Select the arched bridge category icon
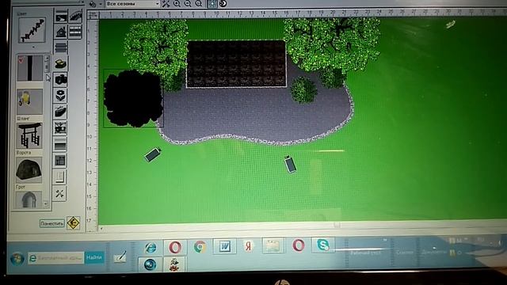The height and width of the screenshot is (285, 507). [x=75, y=16]
